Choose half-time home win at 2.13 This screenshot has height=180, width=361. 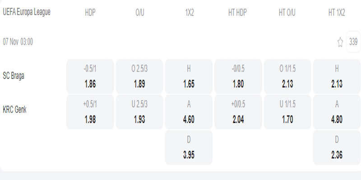tap(337, 76)
